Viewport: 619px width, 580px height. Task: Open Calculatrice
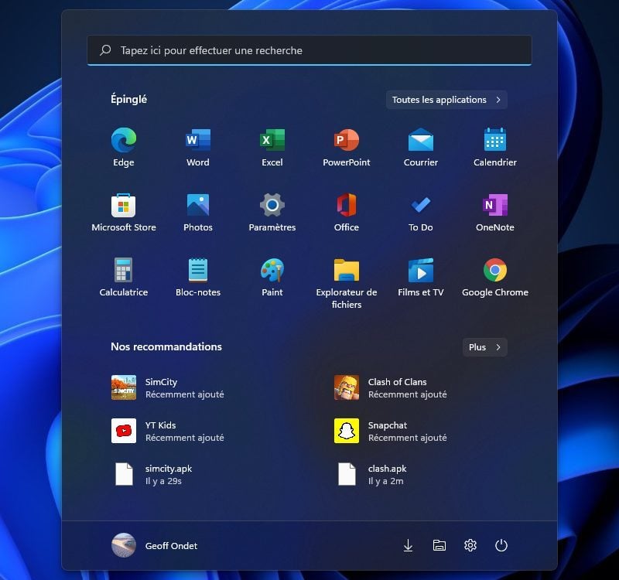[x=124, y=278]
